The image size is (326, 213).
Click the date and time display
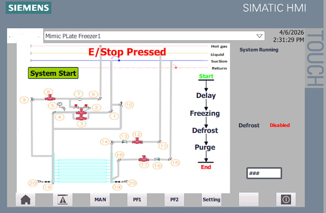pyautogui.click(x=289, y=36)
